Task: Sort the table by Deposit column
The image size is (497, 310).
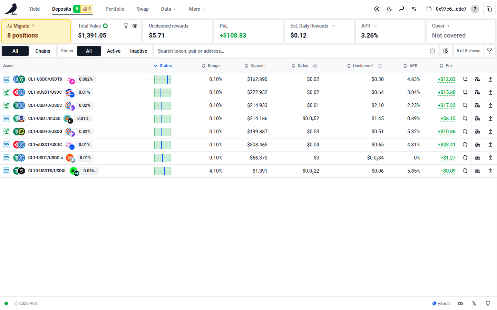Action: pos(255,66)
